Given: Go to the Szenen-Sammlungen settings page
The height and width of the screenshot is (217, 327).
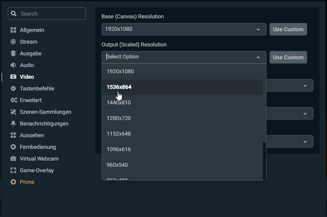Looking at the screenshot, I should tap(45, 112).
